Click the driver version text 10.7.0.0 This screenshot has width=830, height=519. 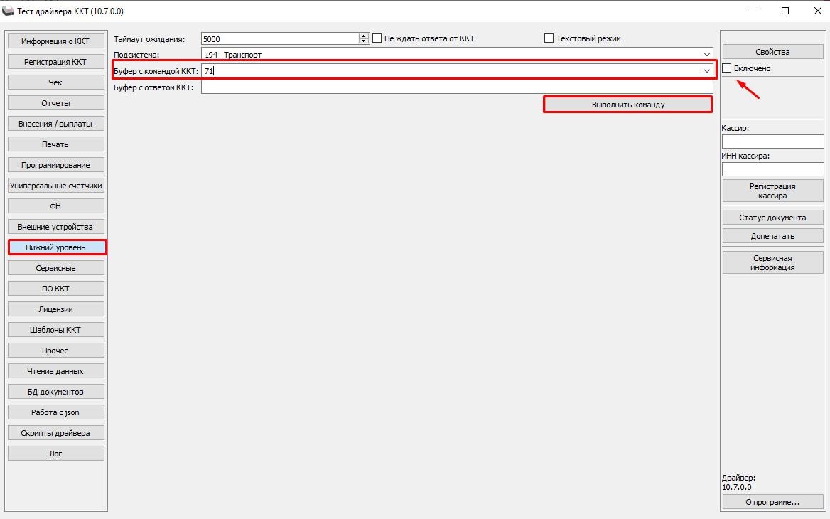click(737, 487)
